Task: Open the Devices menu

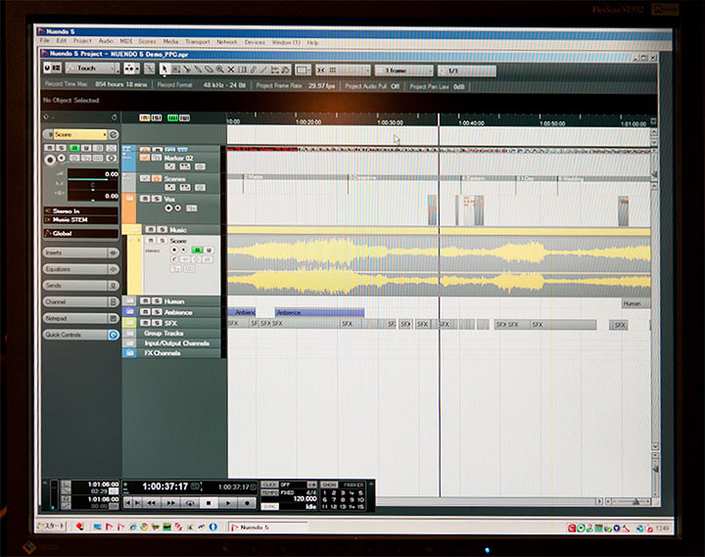Action: coord(255,42)
